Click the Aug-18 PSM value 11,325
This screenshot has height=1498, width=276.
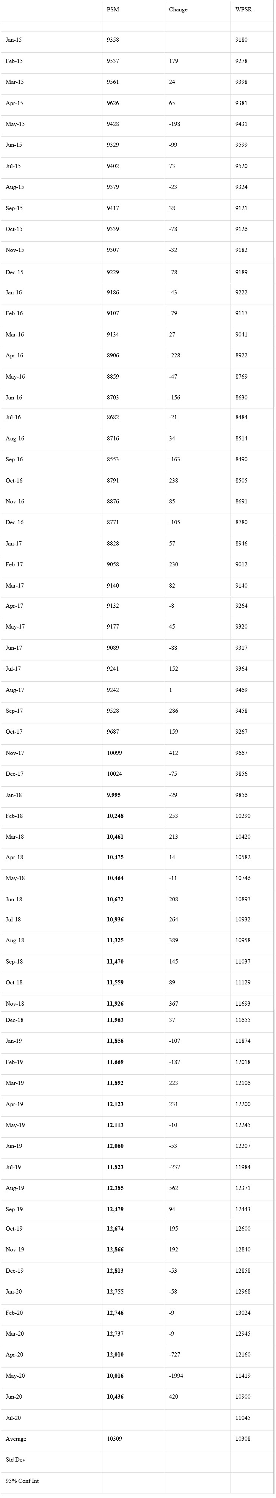(x=115, y=941)
